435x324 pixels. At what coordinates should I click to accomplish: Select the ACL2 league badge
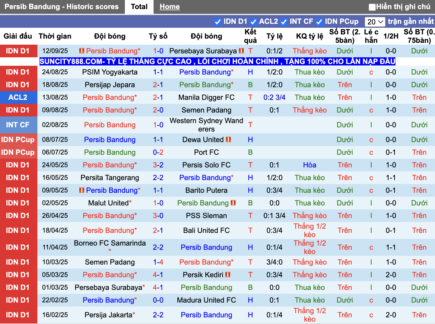[x=18, y=97]
